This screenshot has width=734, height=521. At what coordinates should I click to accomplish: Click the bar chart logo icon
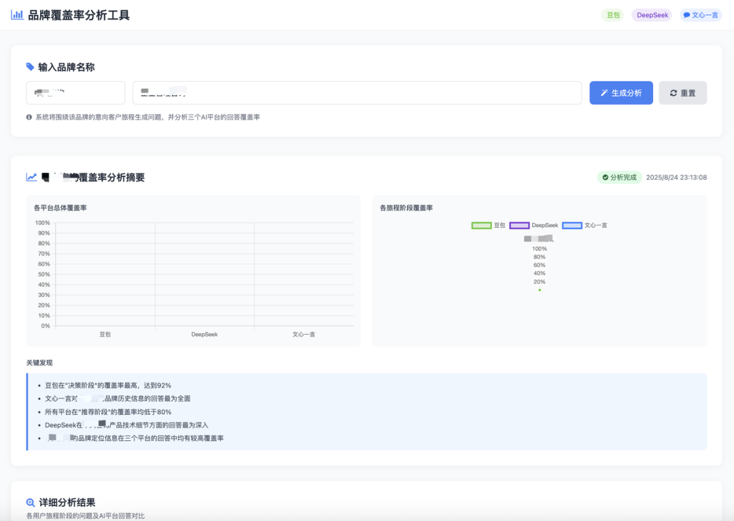[17, 15]
